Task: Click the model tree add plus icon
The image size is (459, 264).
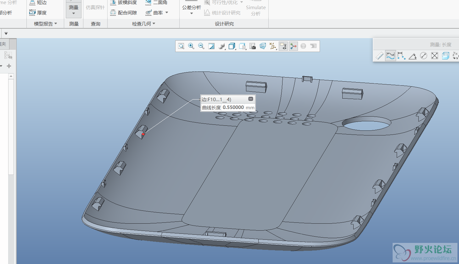Action: pyautogui.click(x=9, y=66)
